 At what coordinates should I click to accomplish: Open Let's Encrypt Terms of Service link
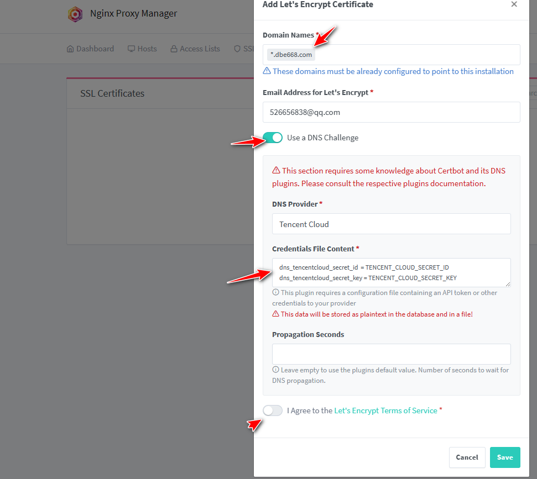pyautogui.click(x=385, y=410)
